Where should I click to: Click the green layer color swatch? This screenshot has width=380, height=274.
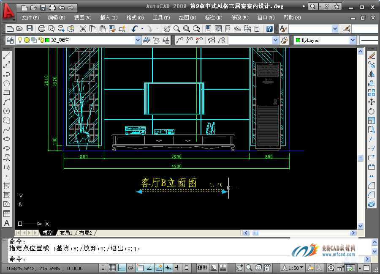[47, 40]
